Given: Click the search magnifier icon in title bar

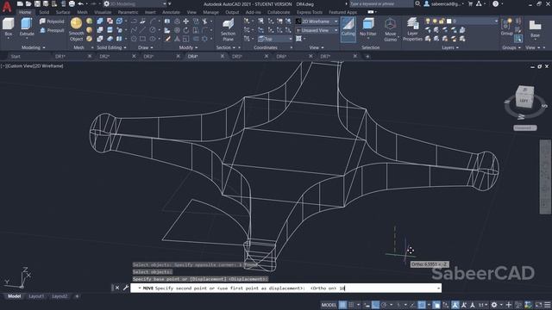Looking at the screenshot, I should [x=417, y=3].
